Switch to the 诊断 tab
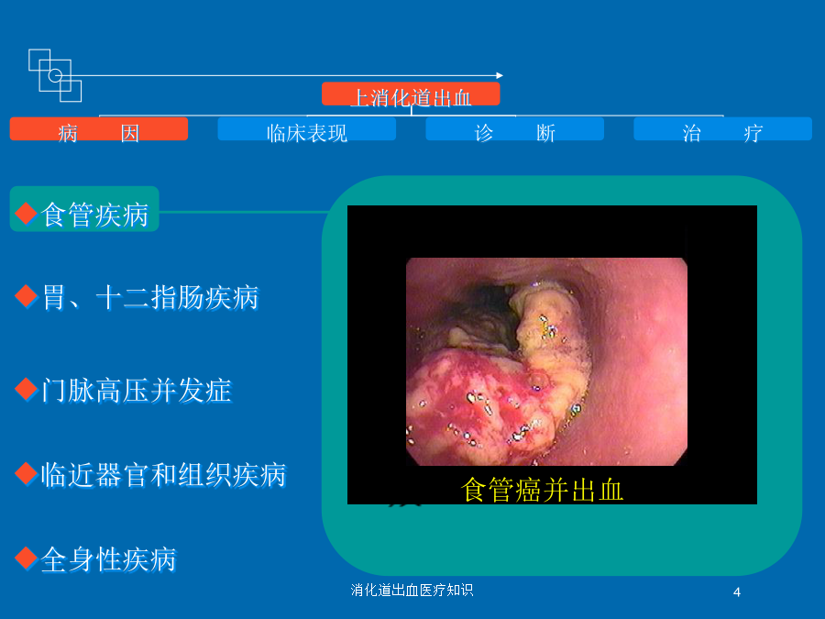The height and width of the screenshot is (619, 825). (514, 129)
